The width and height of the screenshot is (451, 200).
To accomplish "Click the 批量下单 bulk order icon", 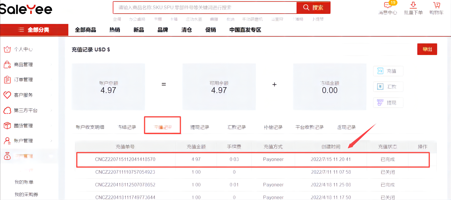I will [413, 5].
